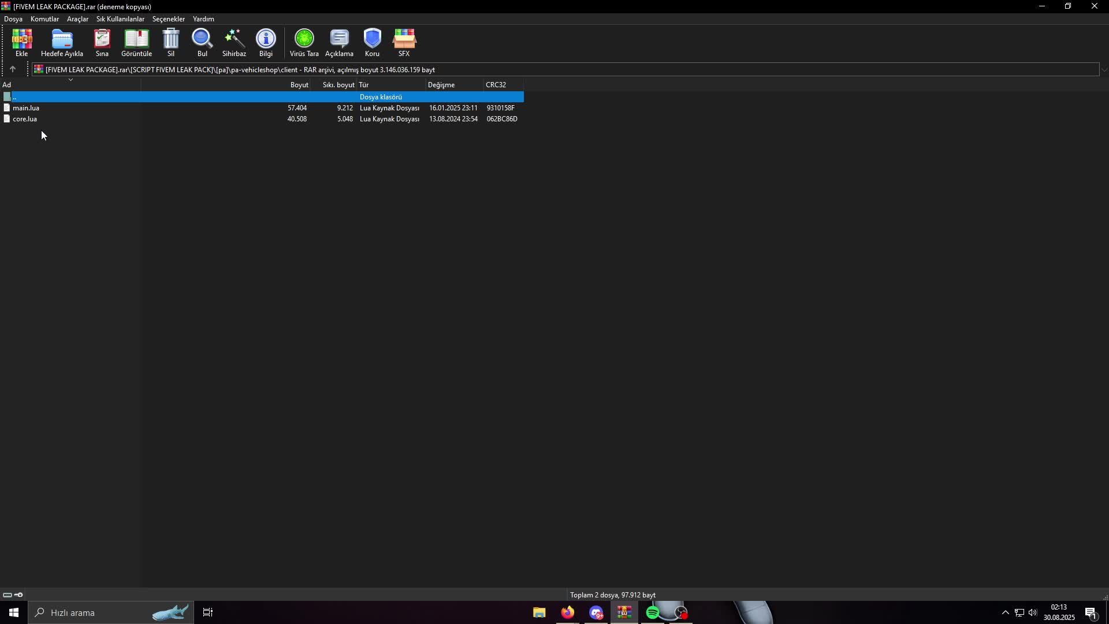Image resolution: width=1109 pixels, height=624 pixels.
Task: Click the size value 57.404
Action: point(297,108)
